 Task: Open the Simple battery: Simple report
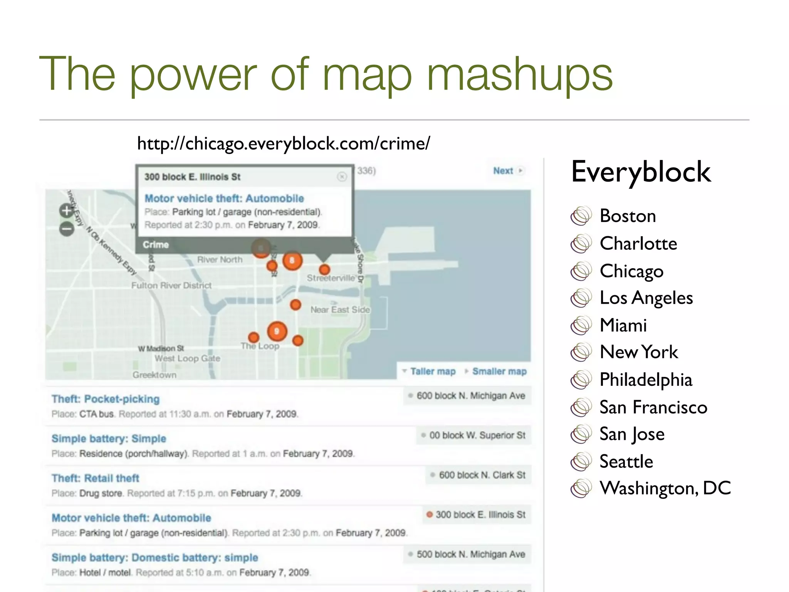[x=109, y=439]
